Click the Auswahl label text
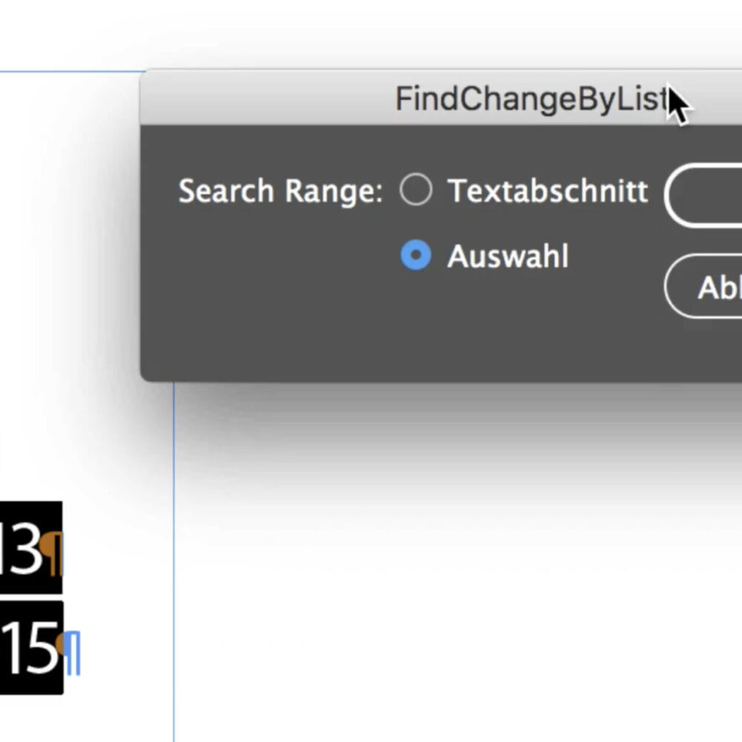Viewport: 742px width, 742px height. 508,256
